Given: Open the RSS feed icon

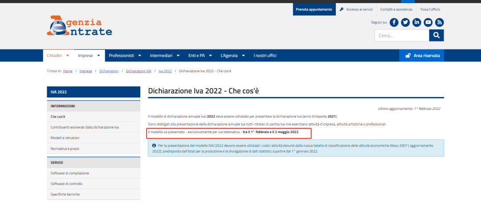Looking at the screenshot, I should click(x=439, y=22).
